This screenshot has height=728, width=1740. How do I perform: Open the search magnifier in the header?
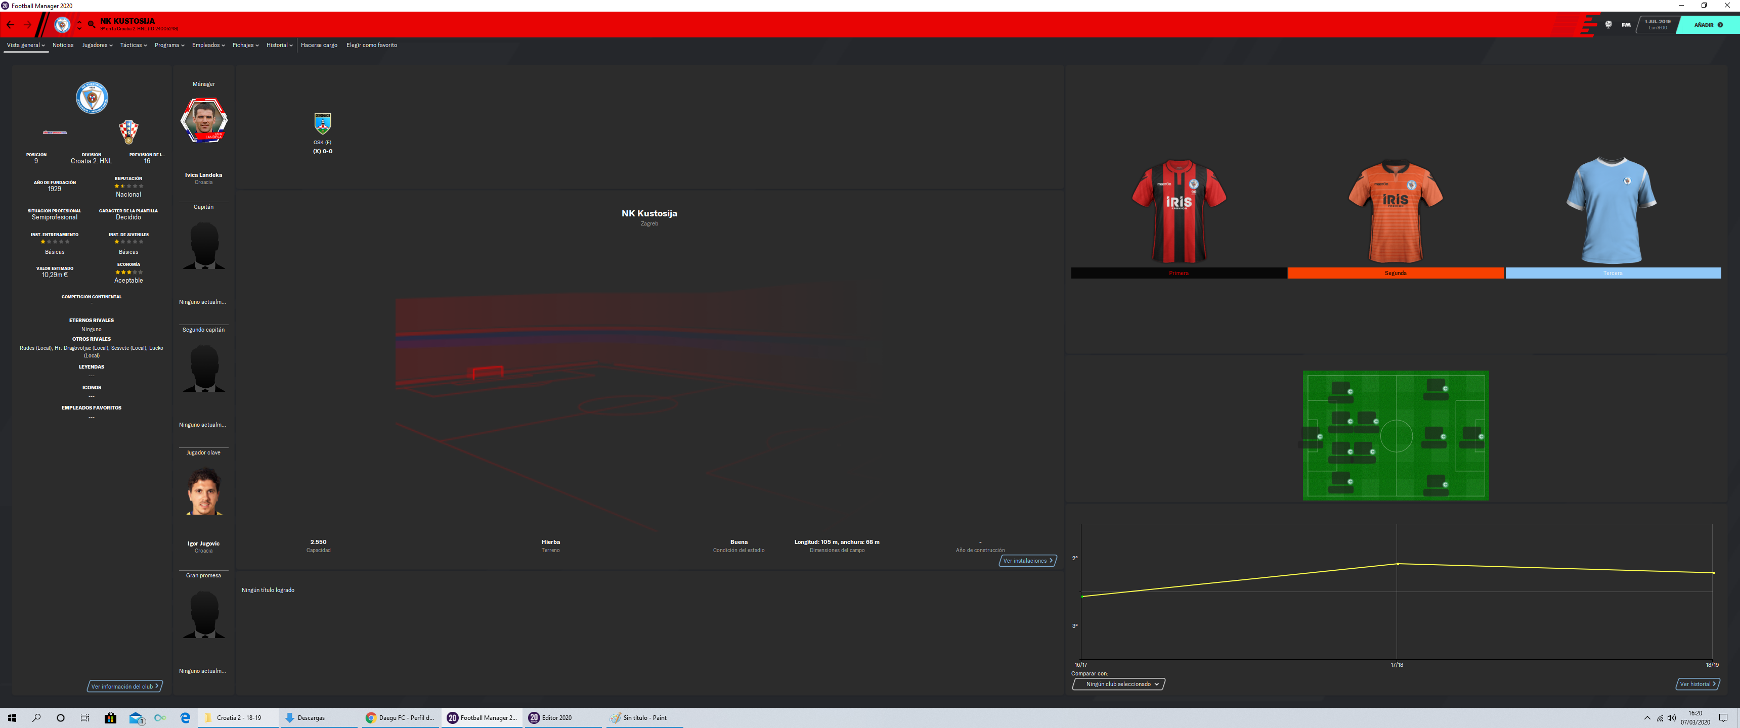(x=91, y=25)
